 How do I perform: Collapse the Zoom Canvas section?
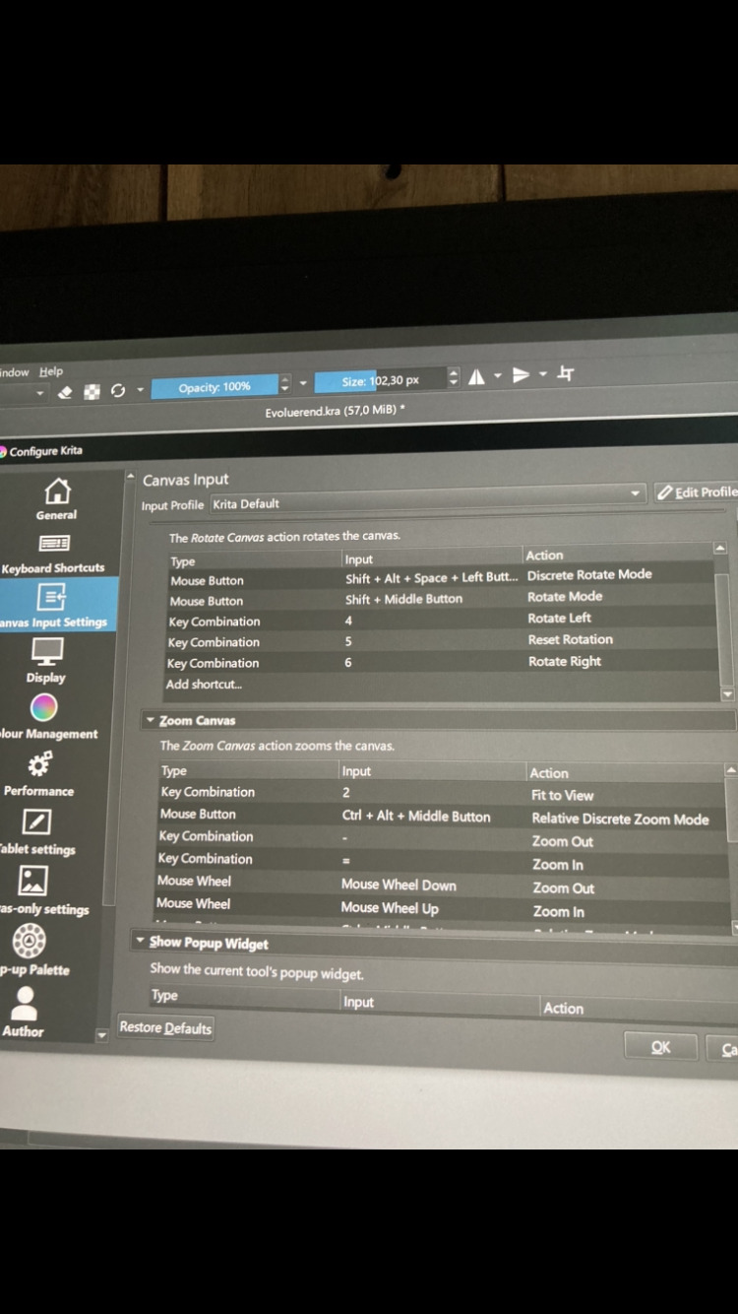point(151,720)
